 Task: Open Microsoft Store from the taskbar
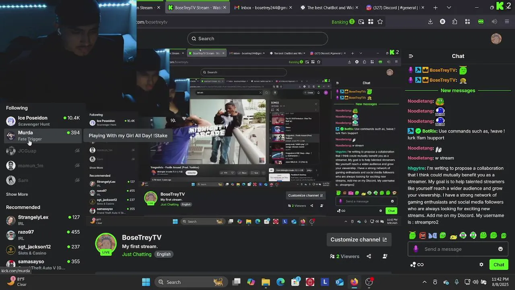pos(295,282)
